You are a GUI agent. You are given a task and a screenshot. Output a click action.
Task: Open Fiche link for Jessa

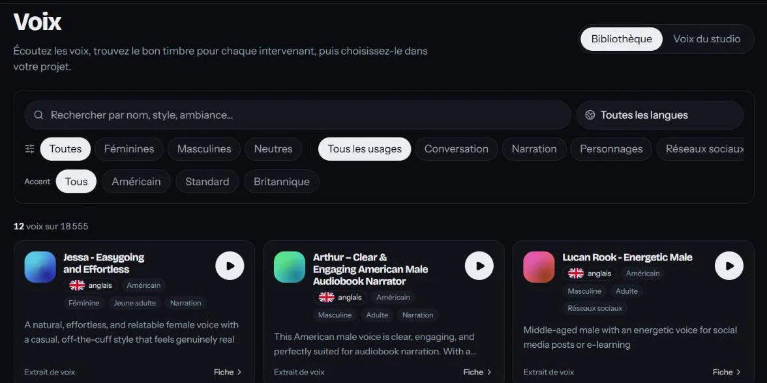228,373
